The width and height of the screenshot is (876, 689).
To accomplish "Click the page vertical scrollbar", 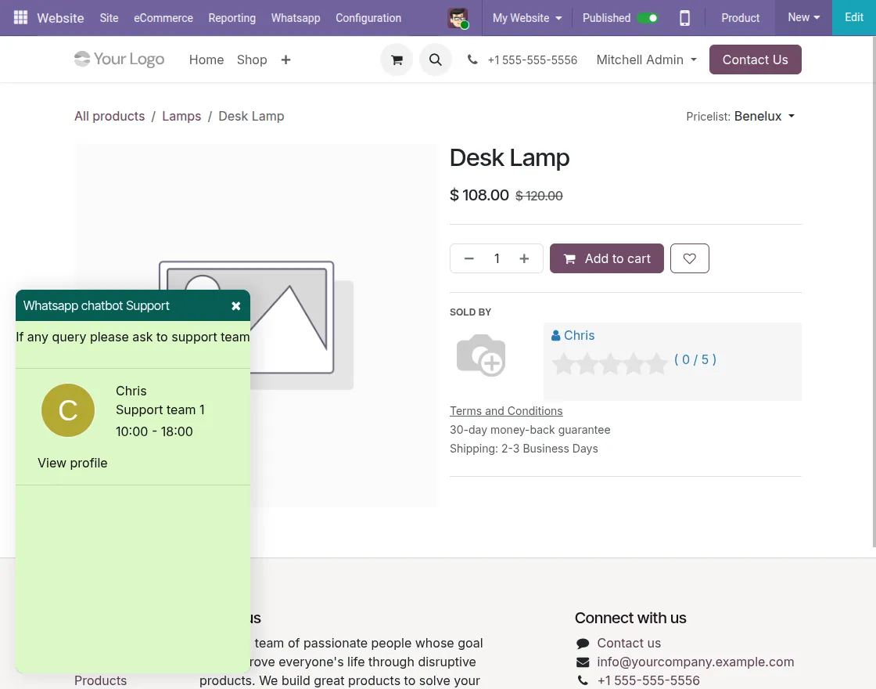I will [873, 290].
